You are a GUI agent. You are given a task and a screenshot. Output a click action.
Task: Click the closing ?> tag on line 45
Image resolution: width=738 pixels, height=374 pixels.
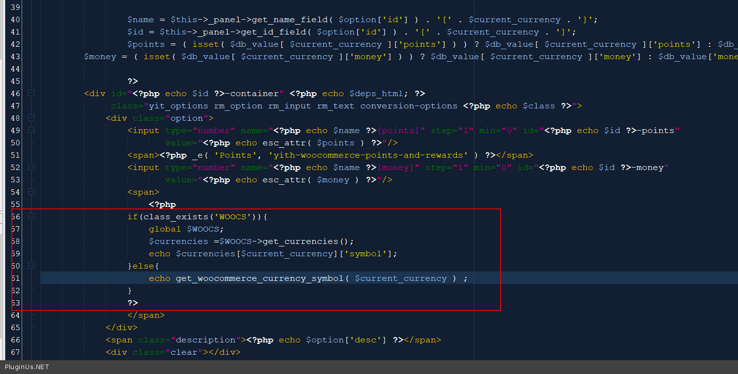click(133, 81)
